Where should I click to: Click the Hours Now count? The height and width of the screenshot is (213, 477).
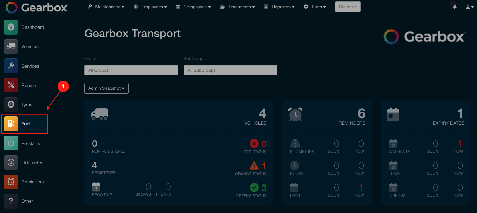(361, 166)
